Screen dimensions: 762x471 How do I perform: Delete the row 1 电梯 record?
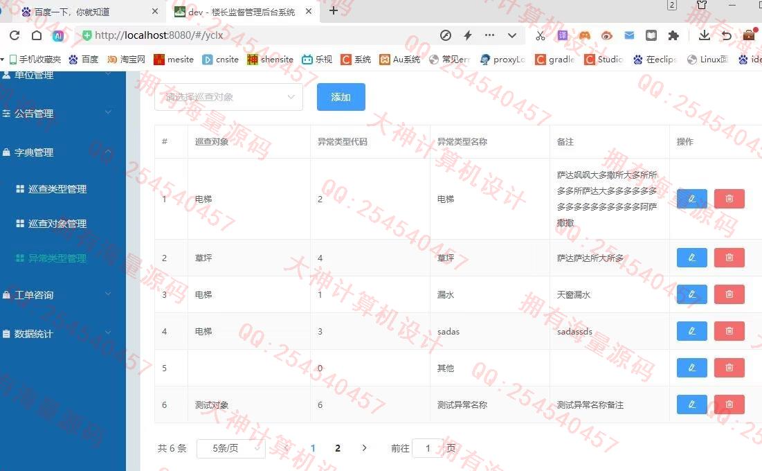(x=729, y=199)
